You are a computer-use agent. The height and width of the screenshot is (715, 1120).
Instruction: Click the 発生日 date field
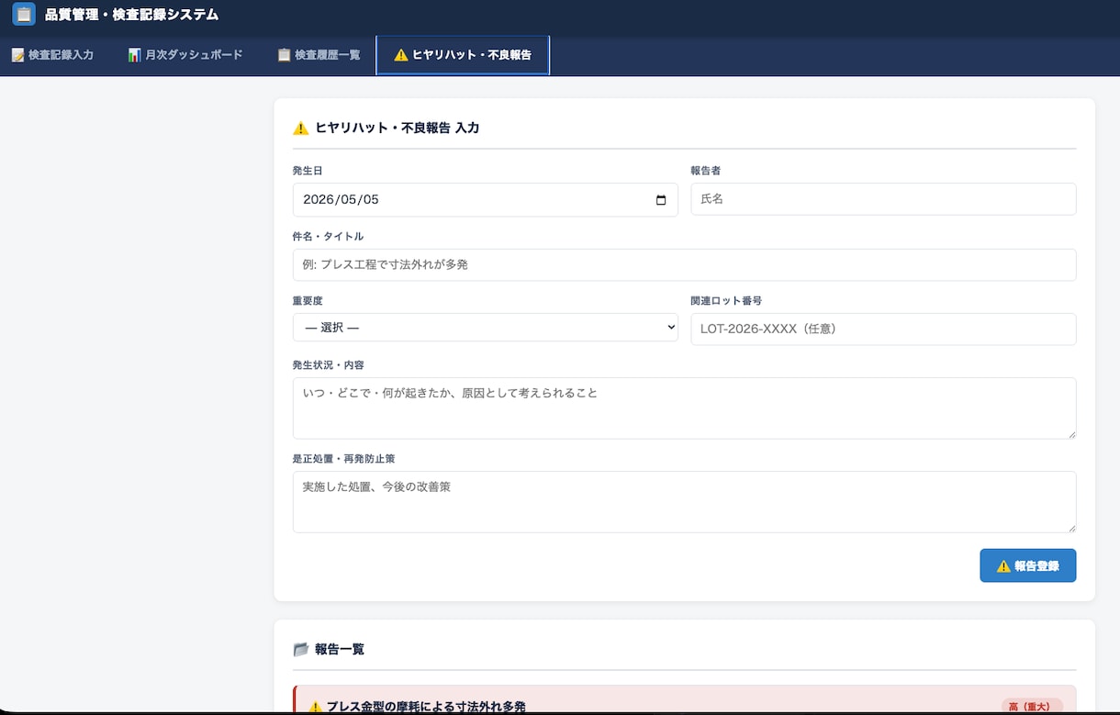(486, 200)
